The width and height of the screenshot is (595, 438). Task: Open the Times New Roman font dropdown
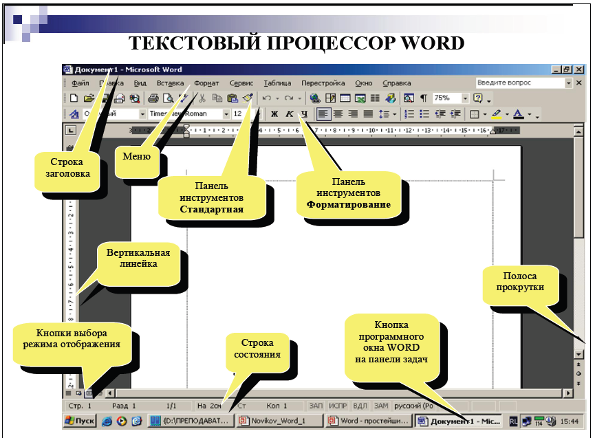[x=226, y=113]
